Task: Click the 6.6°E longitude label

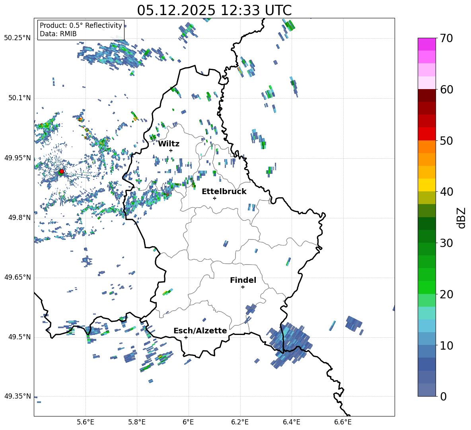Action: [x=343, y=422]
